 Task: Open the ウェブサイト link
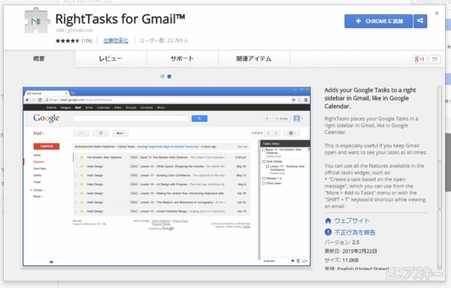click(352, 220)
